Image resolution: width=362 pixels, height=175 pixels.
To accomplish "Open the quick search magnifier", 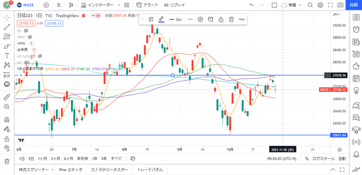I will click(x=310, y=5).
